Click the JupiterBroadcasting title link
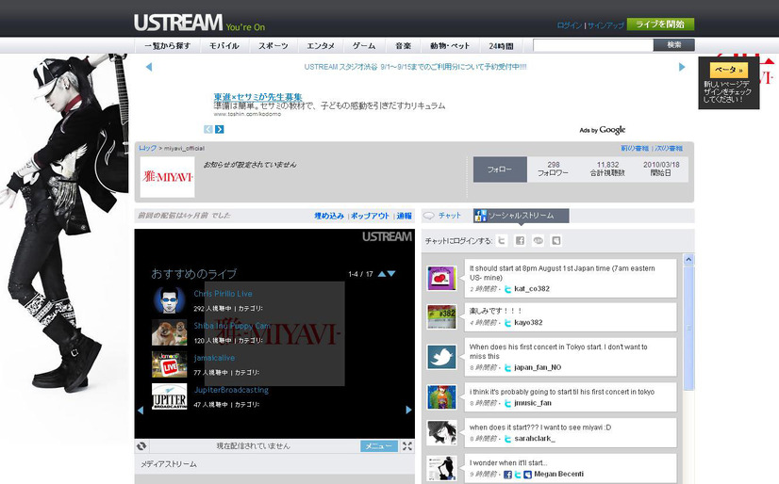The image size is (779, 484). [231, 390]
